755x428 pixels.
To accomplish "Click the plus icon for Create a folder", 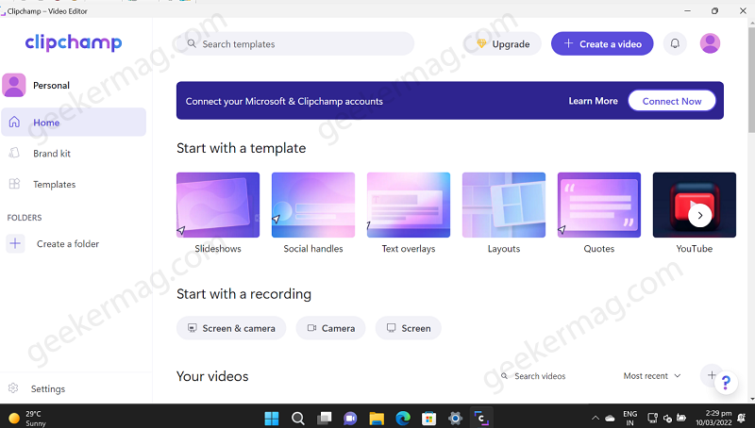I will [15, 243].
